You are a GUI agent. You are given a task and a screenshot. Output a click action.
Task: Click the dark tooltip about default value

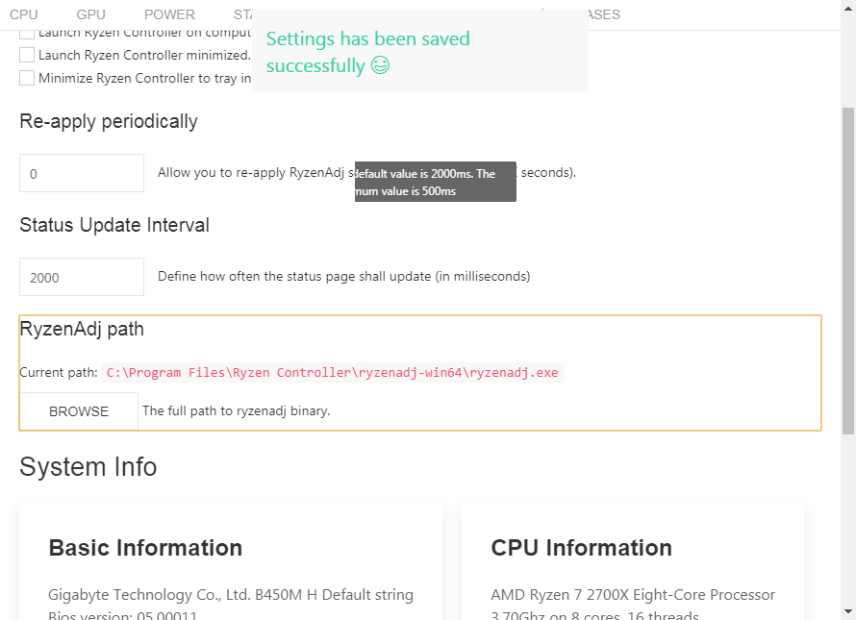(x=436, y=182)
